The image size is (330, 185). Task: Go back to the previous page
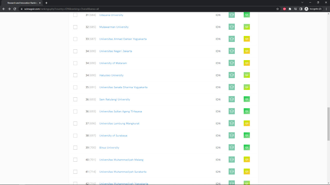[4, 9]
